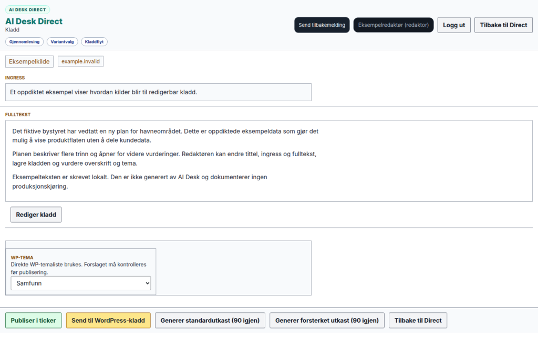Click the Eksempelredaktør (redaktor) user button

[393, 25]
